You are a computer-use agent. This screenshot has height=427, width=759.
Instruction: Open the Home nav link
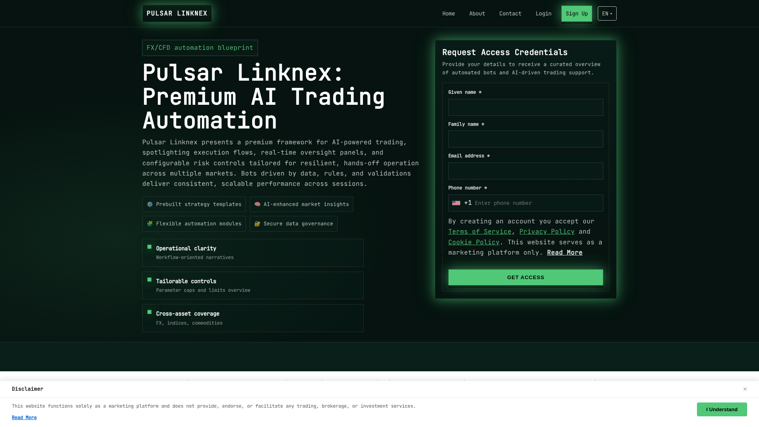[448, 13]
